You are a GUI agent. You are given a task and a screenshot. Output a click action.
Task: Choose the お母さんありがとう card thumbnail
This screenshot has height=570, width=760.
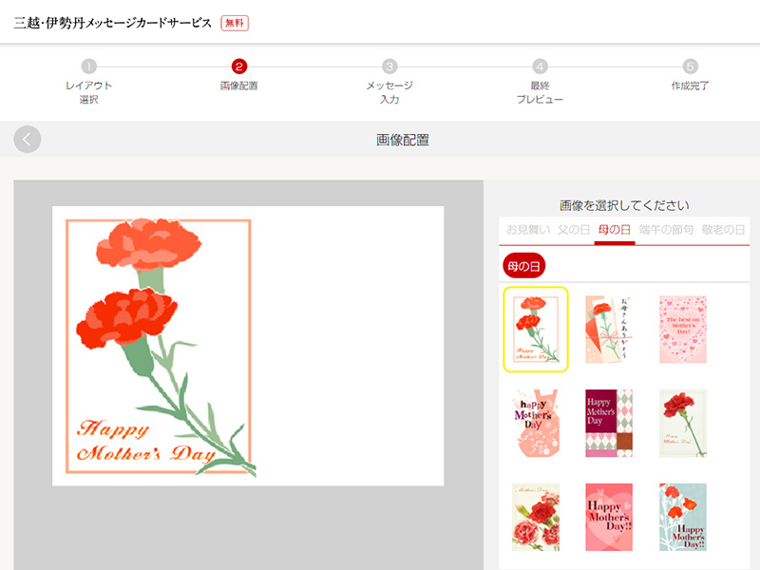pos(609,329)
